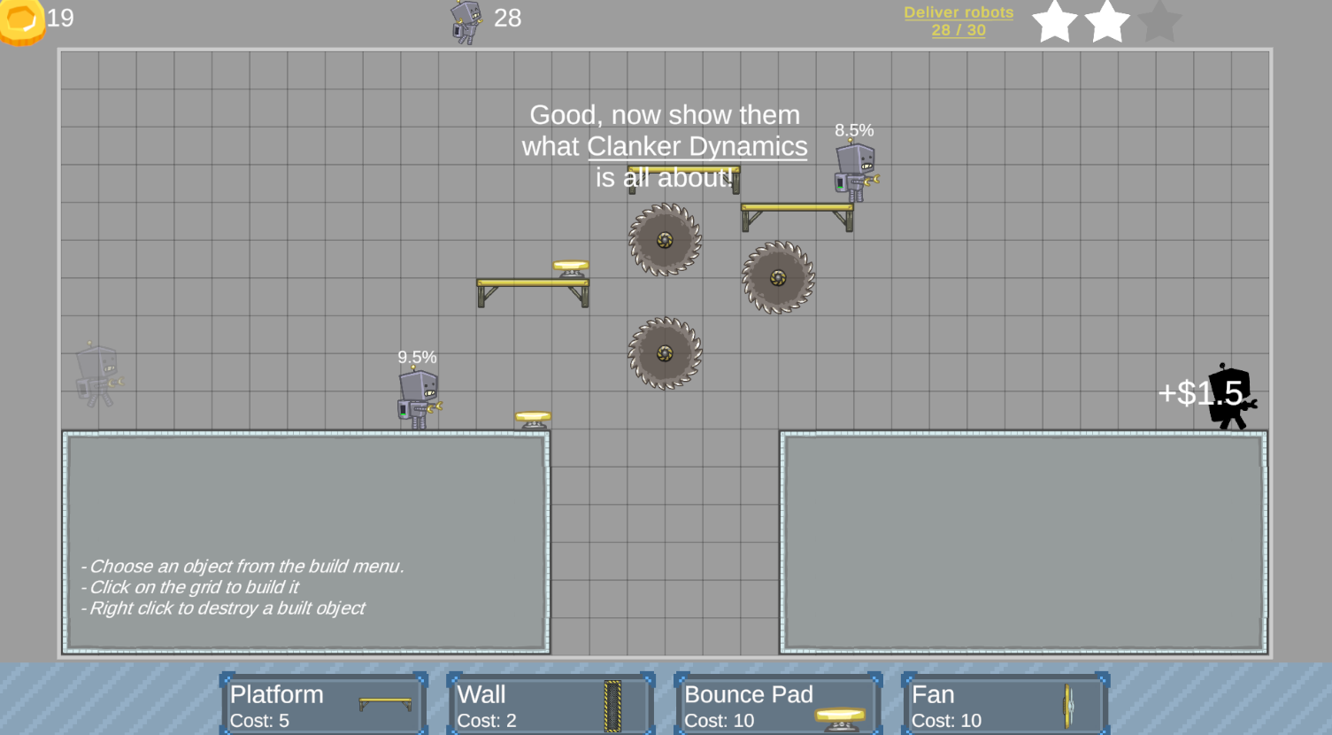1332x735 pixels.
Task: Click the saw blade beneath the right platform
Action: pos(778,278)
